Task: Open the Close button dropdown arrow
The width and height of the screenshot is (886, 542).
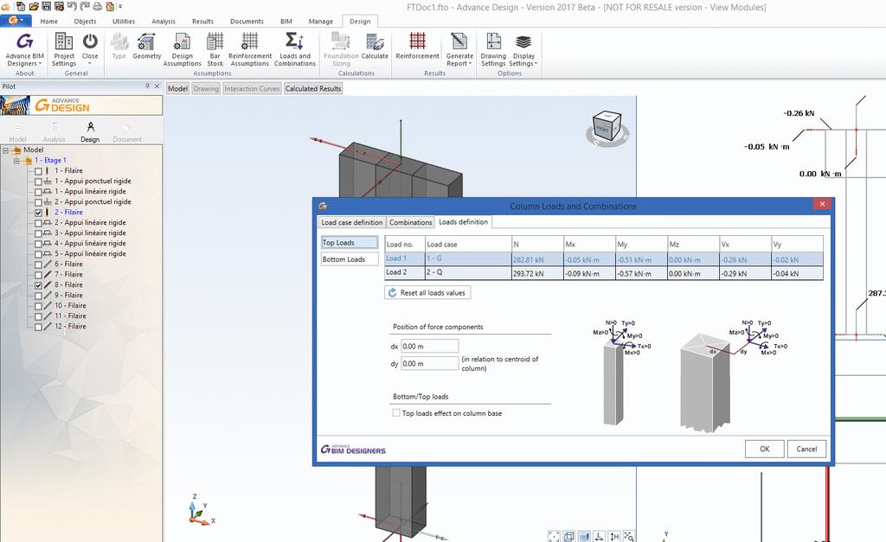Action: tap(90, 63)
